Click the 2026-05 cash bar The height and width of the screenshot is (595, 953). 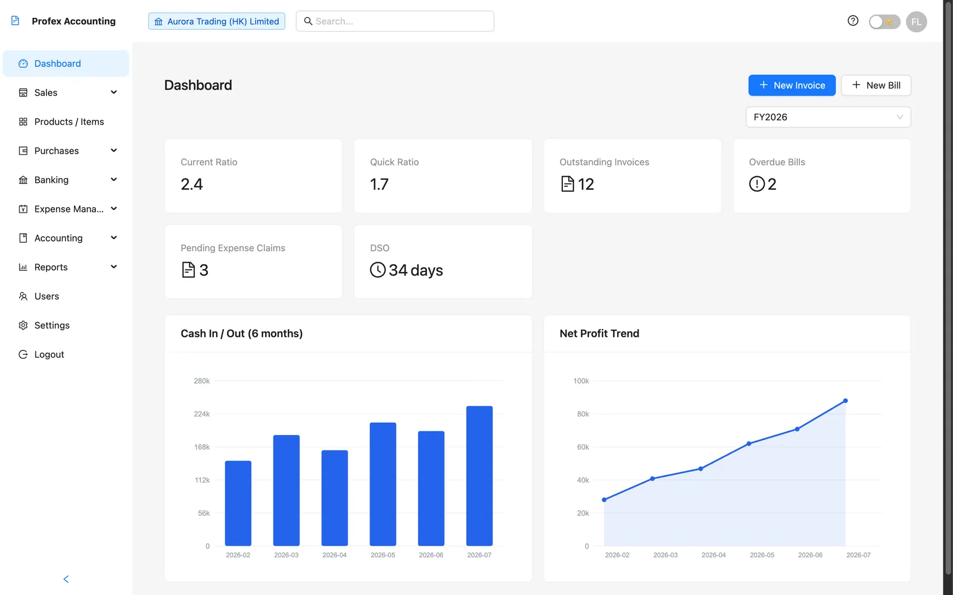click(383, 484)
